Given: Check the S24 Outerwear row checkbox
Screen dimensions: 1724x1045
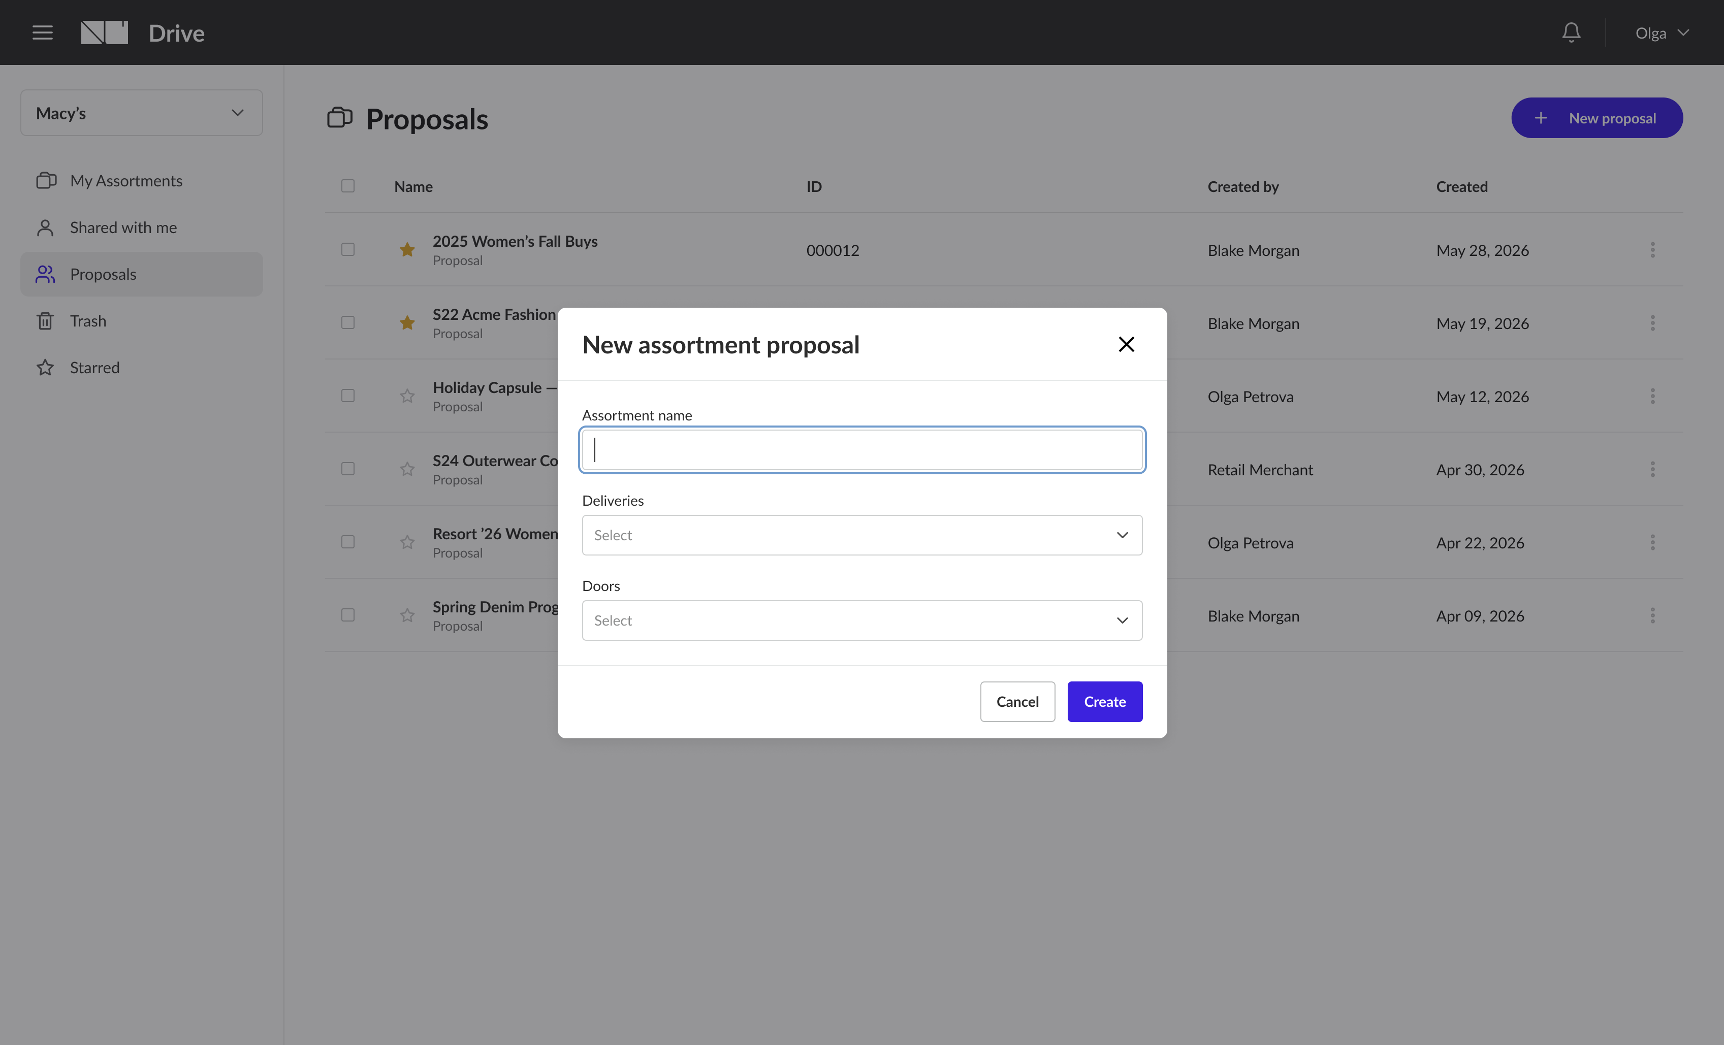Looking at the screenshot, I should pyautogui.click(x=348, y=469).
